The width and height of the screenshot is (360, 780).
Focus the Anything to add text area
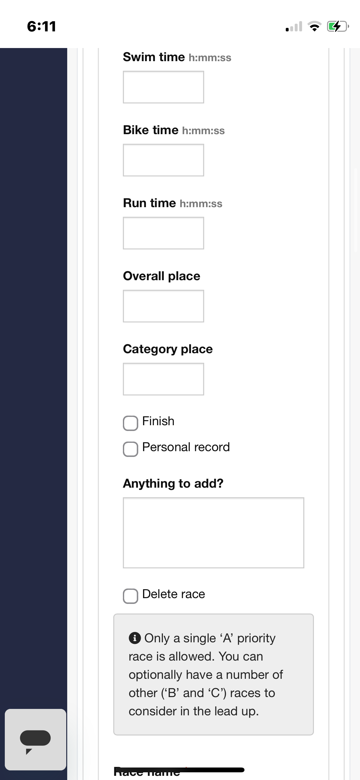point(213,533)
